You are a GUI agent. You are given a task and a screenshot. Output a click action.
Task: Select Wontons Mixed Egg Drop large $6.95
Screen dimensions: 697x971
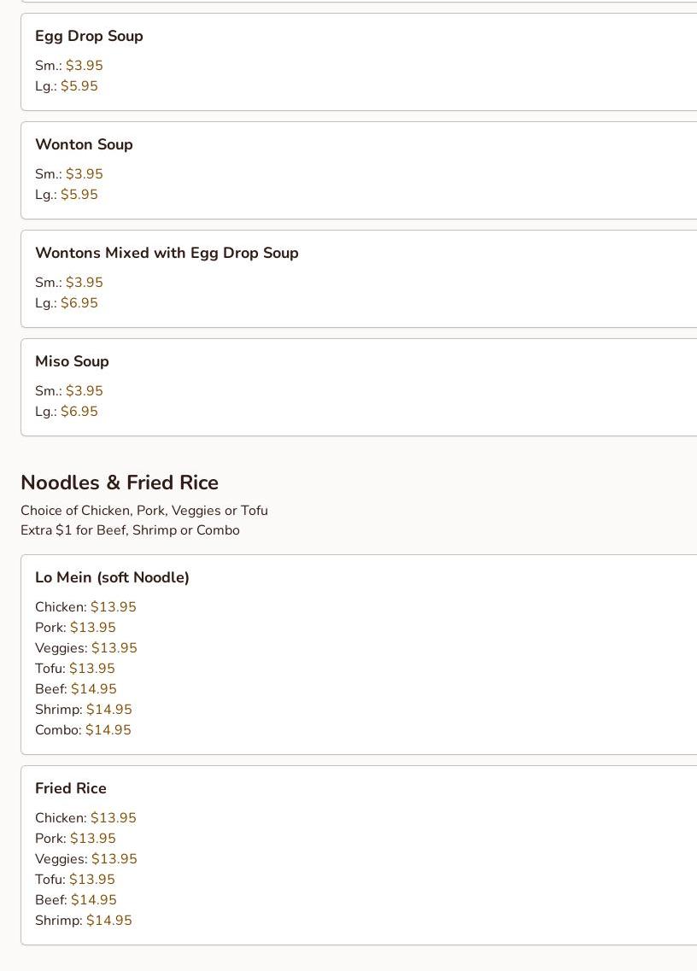pos(79,303)
